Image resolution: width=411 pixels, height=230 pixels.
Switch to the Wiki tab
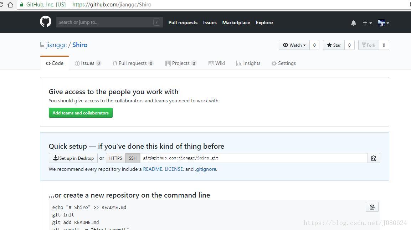point(216,63)
